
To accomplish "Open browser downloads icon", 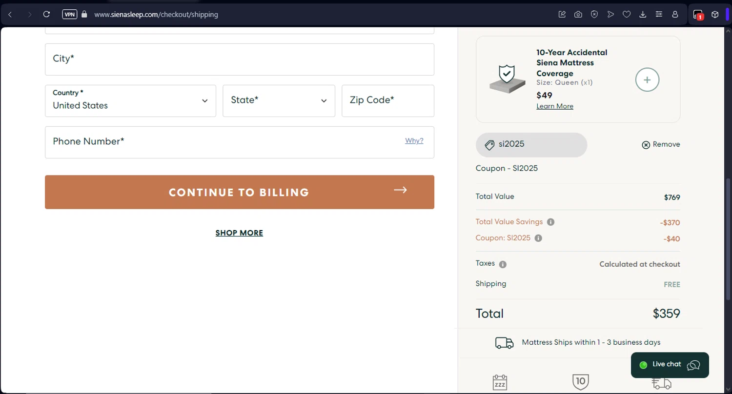I will pos(643,14).
